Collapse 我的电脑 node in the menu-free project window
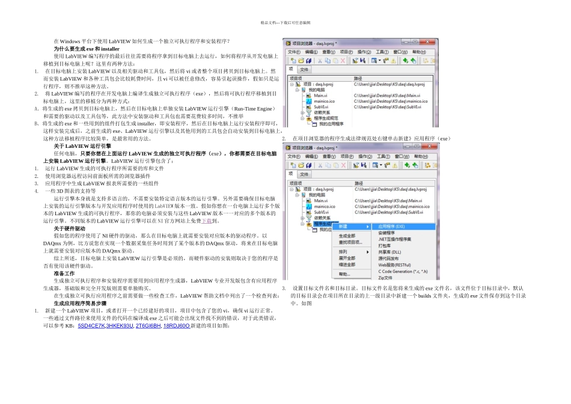Viewport: 571px width, 404px height. tap(297, 90)
